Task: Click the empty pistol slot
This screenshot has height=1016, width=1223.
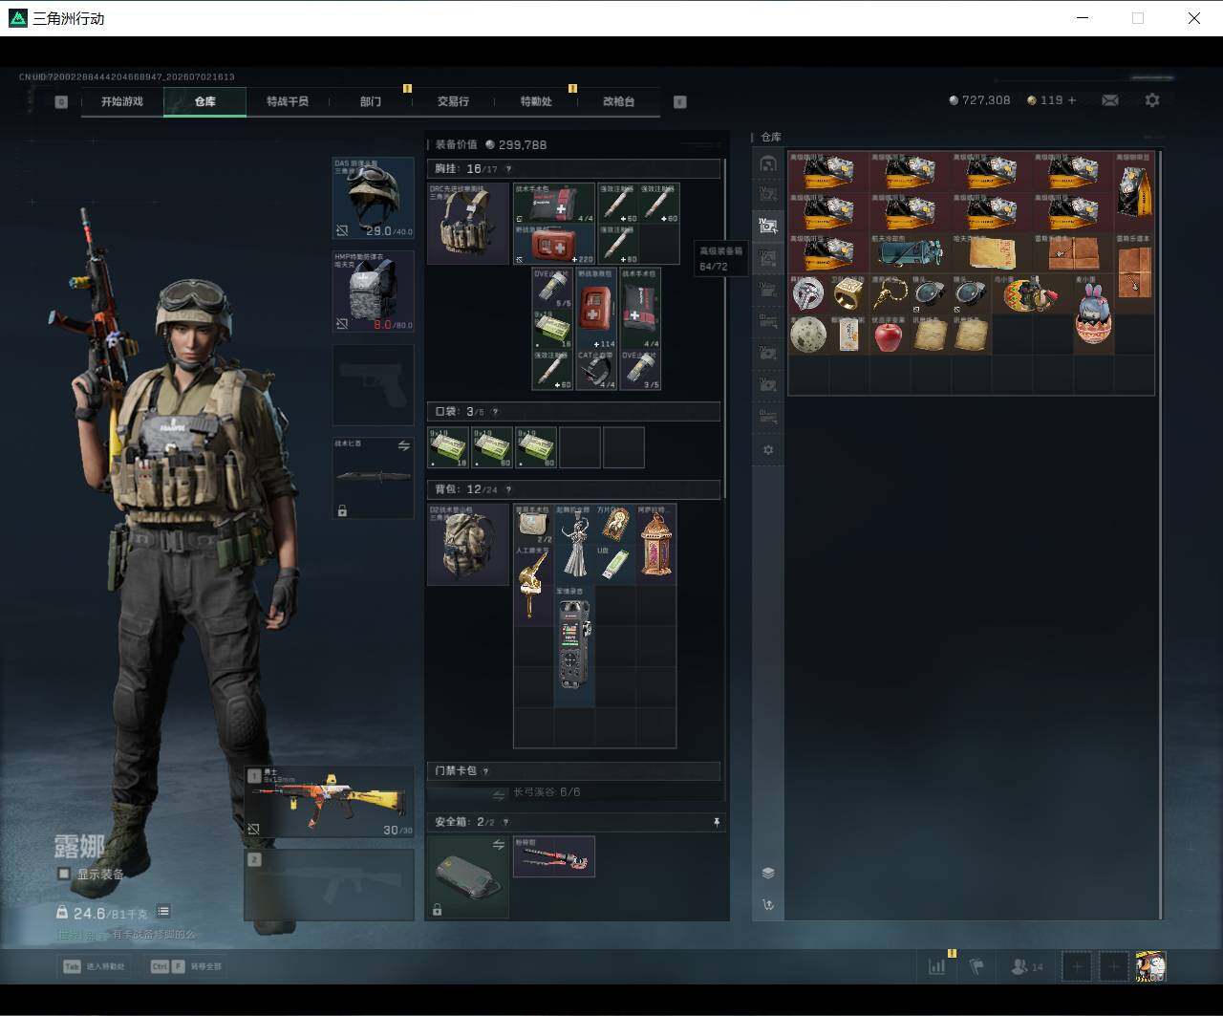Action: [373, 384]
